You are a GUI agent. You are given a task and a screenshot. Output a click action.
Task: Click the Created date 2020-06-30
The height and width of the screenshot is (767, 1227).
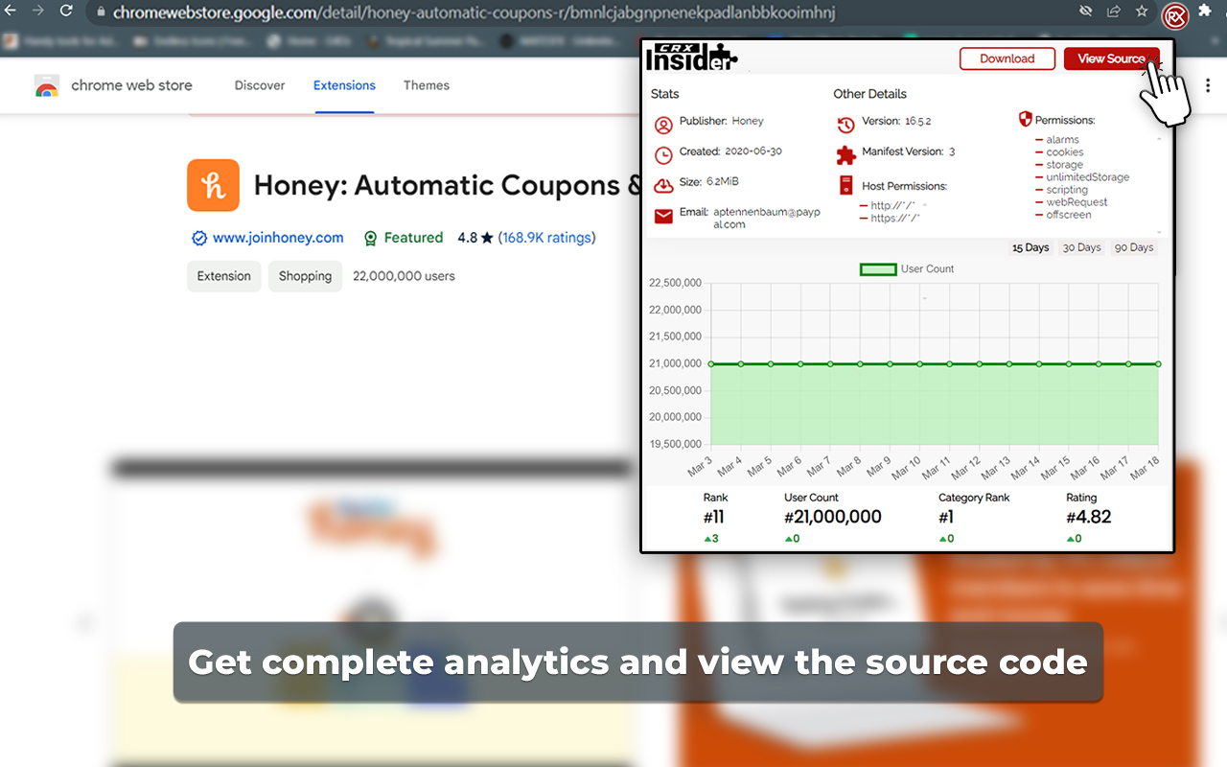755,151
